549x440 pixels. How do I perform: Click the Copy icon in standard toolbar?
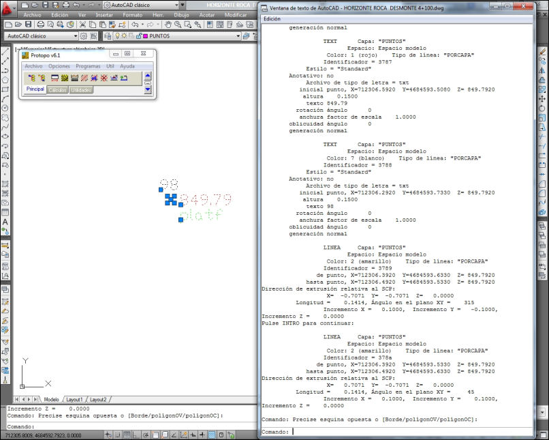pos(93,25)
